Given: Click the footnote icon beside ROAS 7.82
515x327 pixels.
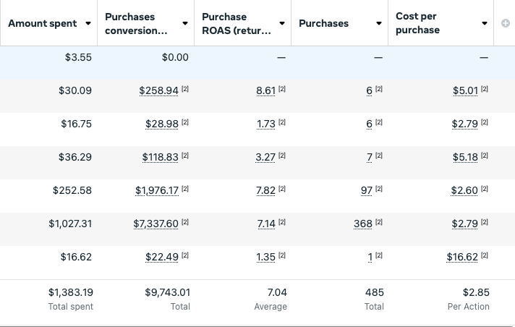Looking at the screenshot, I should 282,190.
